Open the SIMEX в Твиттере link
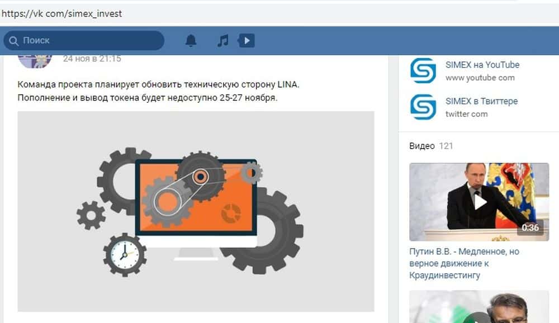This screenshot has height=323, width=559. point(482,101)
